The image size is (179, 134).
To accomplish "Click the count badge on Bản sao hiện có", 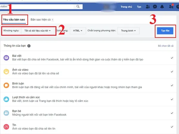I will (53, 20).
